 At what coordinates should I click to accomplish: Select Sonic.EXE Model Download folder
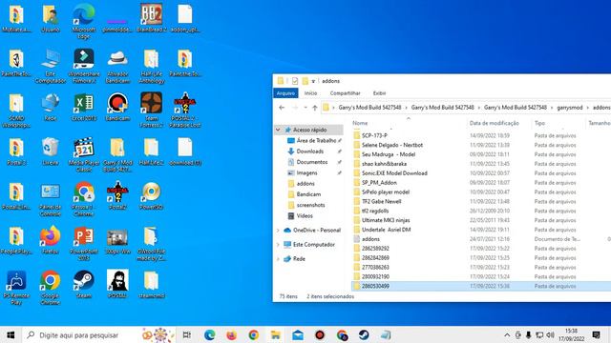coord(394,173)
